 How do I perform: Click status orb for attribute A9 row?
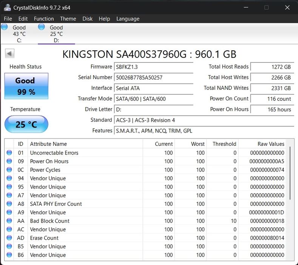[9, 212]
